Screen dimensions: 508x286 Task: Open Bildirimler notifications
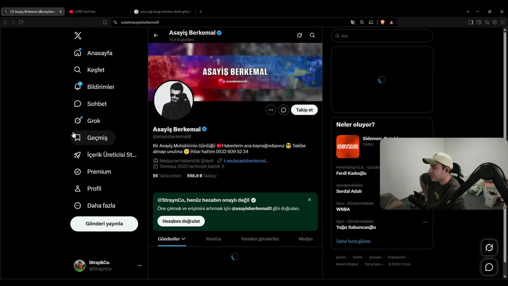94,87
